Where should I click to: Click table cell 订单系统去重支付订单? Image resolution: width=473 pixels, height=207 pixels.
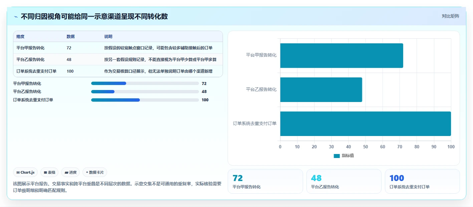click(x=36, y=71)
